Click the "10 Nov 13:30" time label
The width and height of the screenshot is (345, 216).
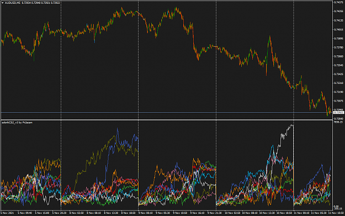267,213
